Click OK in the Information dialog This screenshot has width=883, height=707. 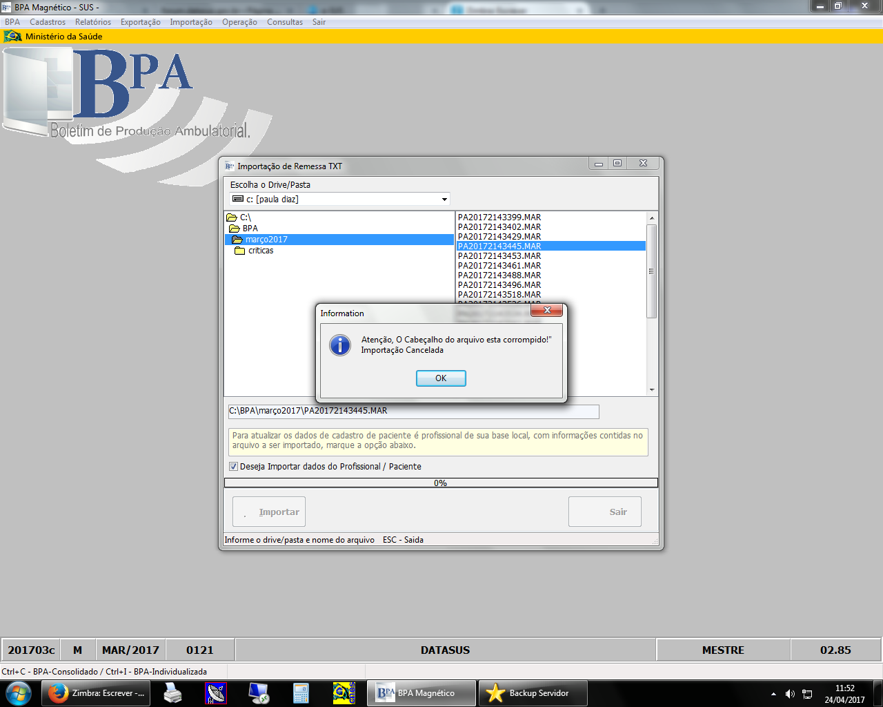[441, 378]
